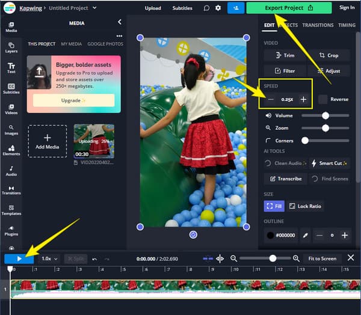Click the Corners slider handle
Viewport: 361px width, 315px height.
pos(305,141)
